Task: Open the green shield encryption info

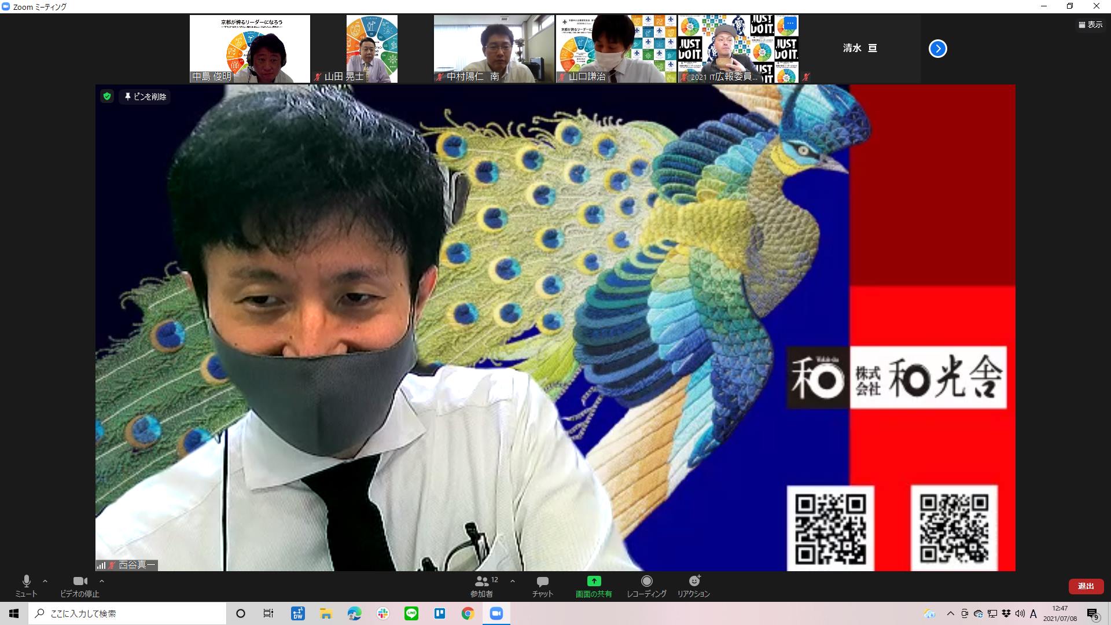Action: 106,97
